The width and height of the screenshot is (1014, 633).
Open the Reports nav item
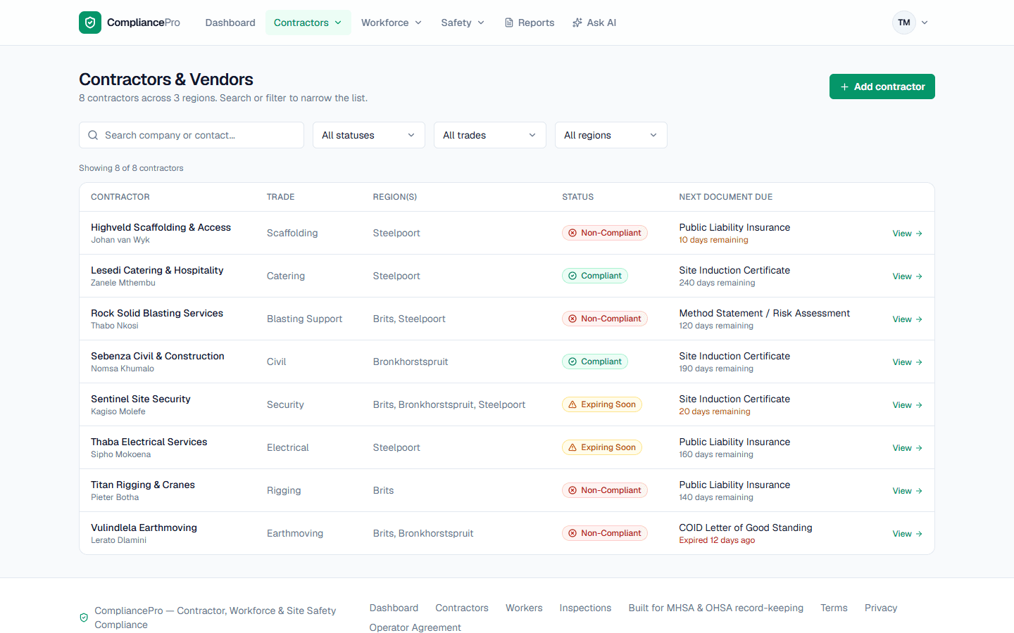click(530, 23)
